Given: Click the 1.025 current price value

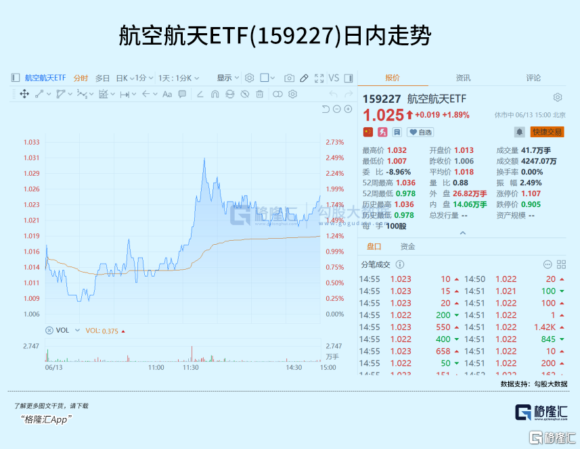Looking at the screenshot, I should coord(383,116).
